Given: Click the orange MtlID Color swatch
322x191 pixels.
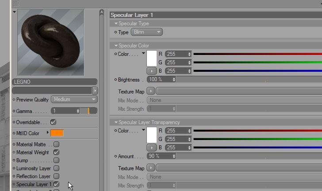Looking at the screenshot, I should [x=57, y=133].
